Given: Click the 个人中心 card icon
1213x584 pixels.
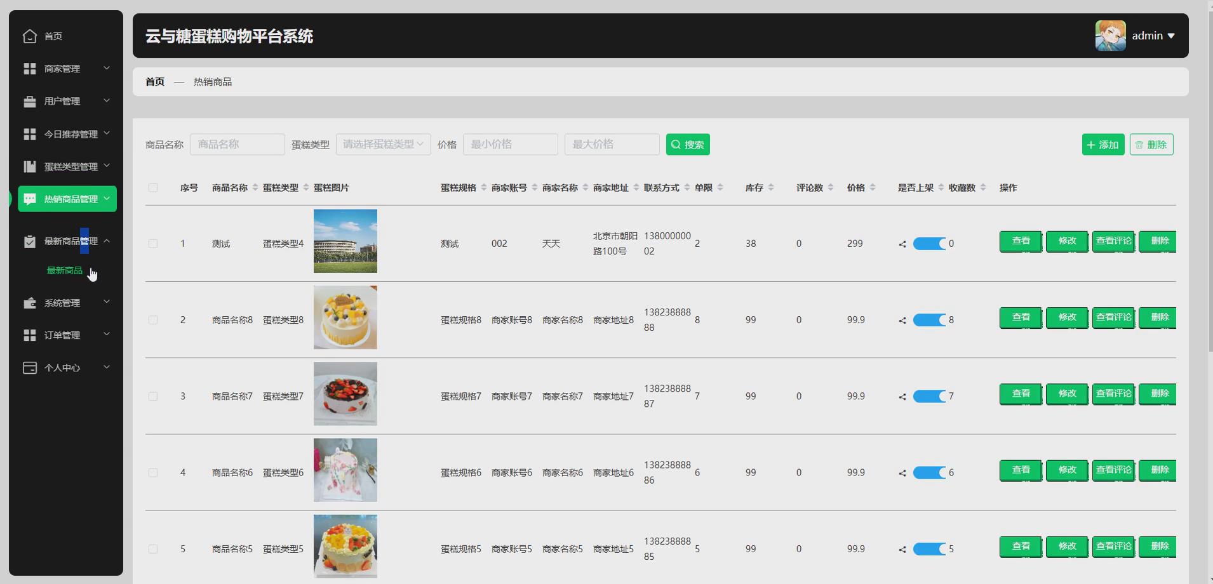Looking at the screenshot, I should click(x=30, y=368).
